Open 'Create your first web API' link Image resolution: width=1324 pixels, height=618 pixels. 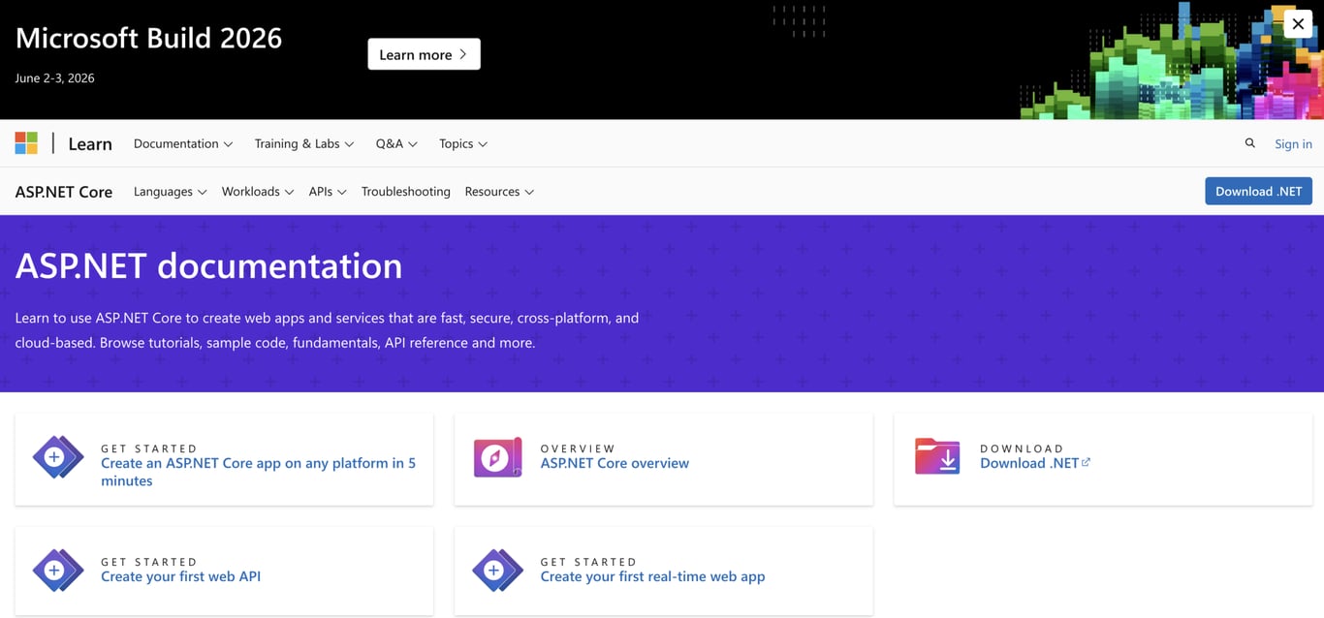pyautogui.click(x=180, y=576)
